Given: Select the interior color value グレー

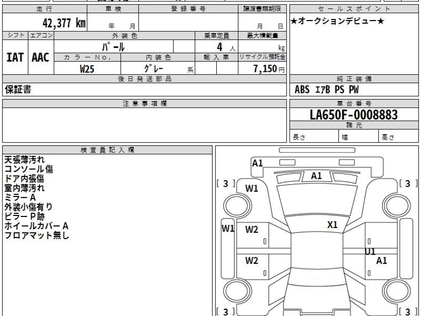Looking at the screenshot, I should coord(154,68).
